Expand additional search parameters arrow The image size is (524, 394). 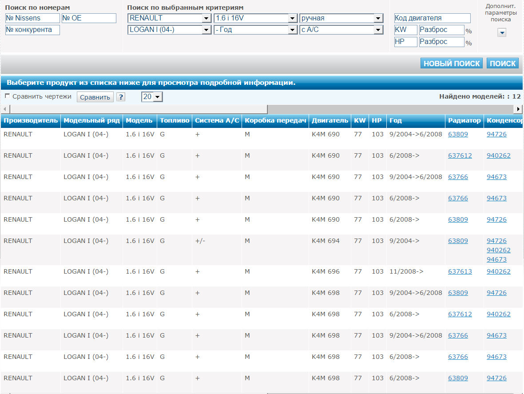point(502,32)
